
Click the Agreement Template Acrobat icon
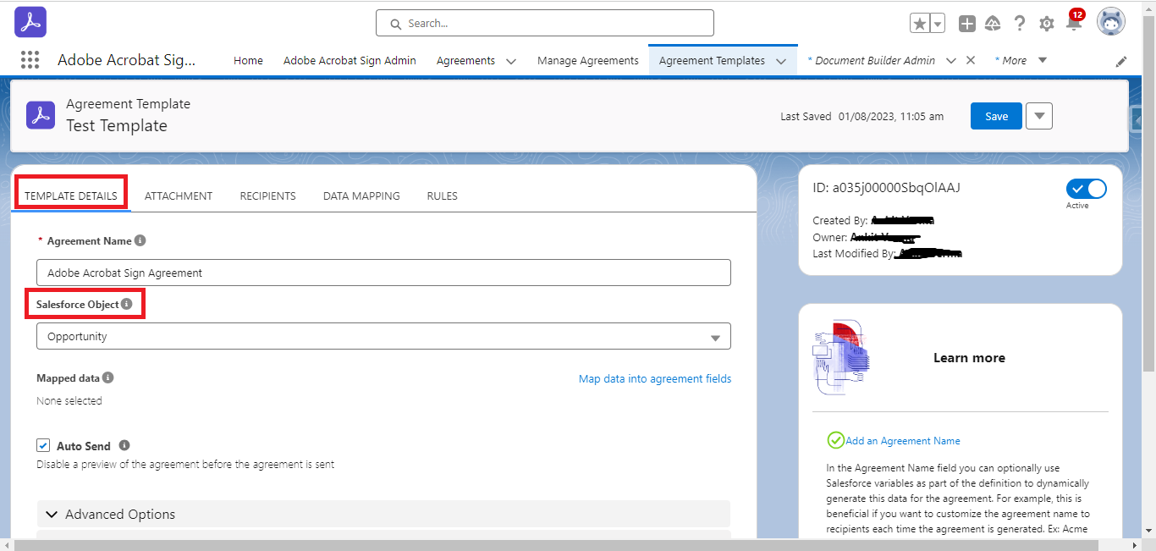pyautogui.click(x=40, y=114)
